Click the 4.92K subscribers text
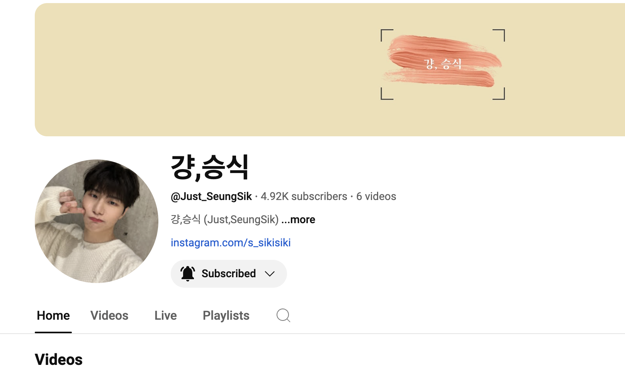625x373 pixels. [304, 197]
